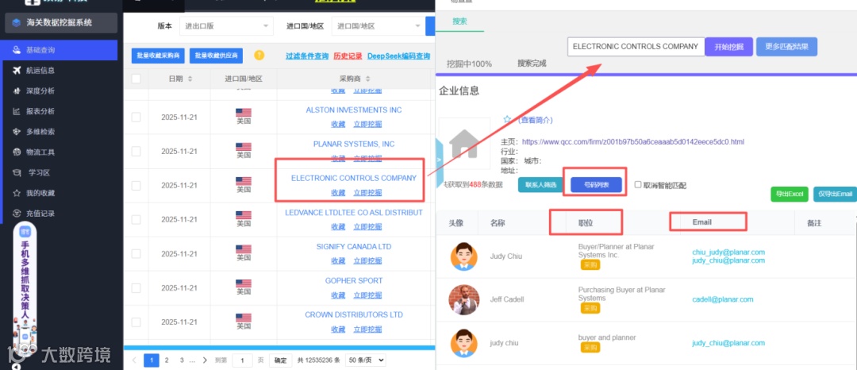Open the 50 条/页 page size dropdown

pos(366,360)
